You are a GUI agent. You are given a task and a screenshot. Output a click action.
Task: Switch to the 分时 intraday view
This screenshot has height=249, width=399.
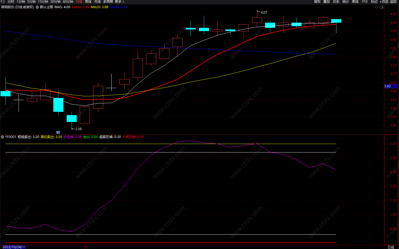click(11, 2)
